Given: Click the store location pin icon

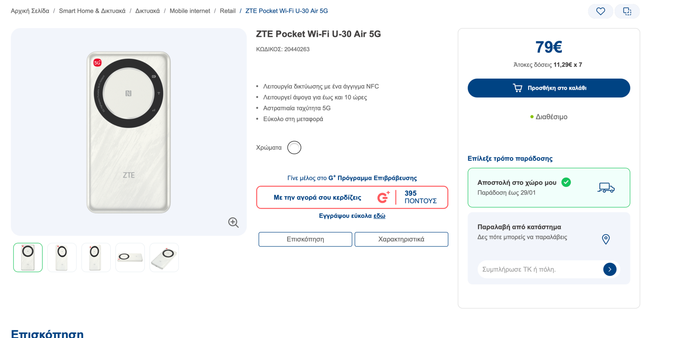Looking at the screenshot, I should (606, 239).
